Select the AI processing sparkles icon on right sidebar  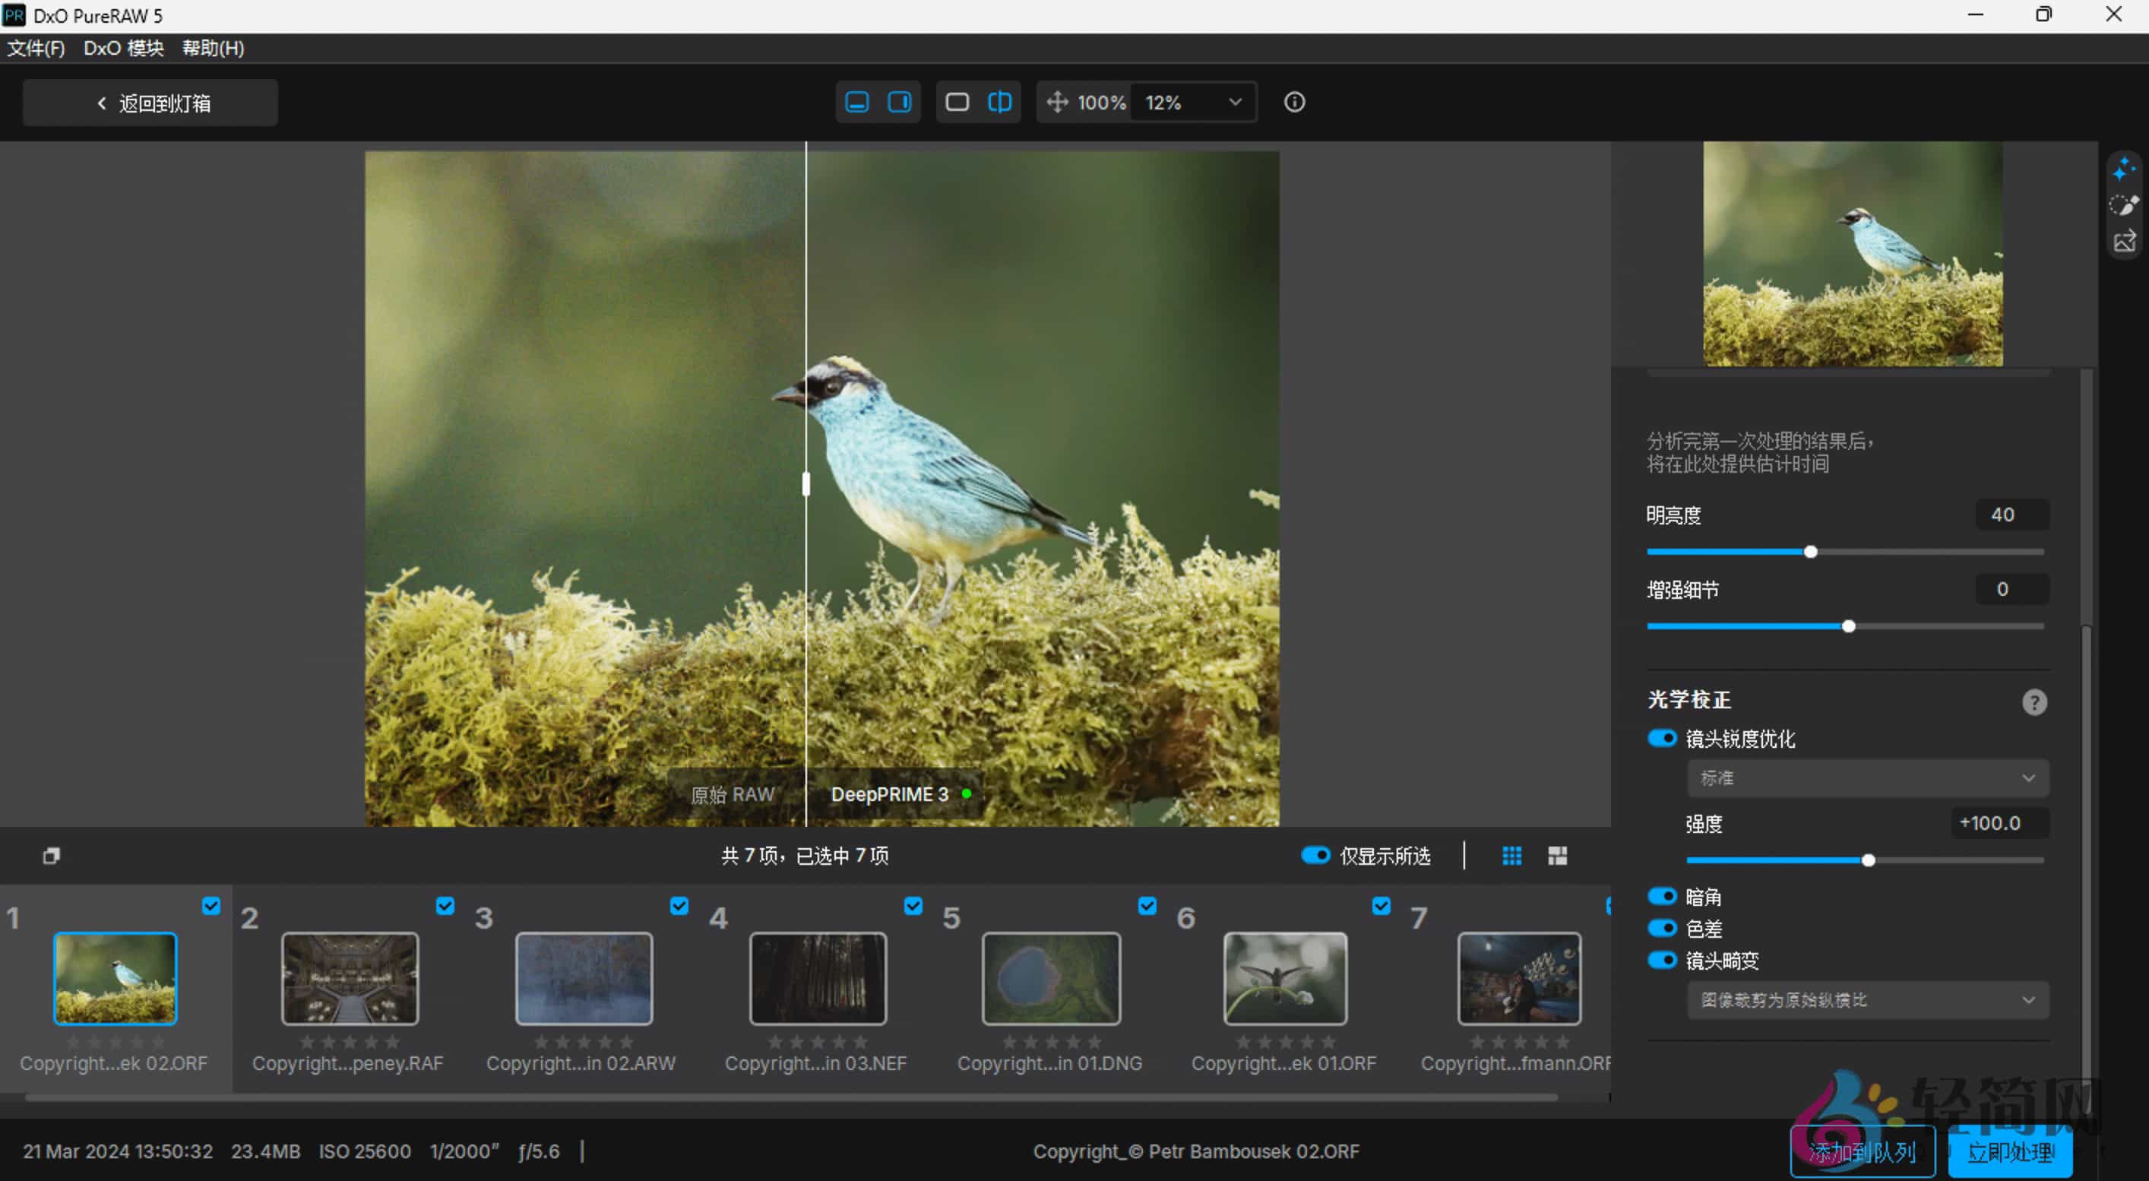(2125, 169)
